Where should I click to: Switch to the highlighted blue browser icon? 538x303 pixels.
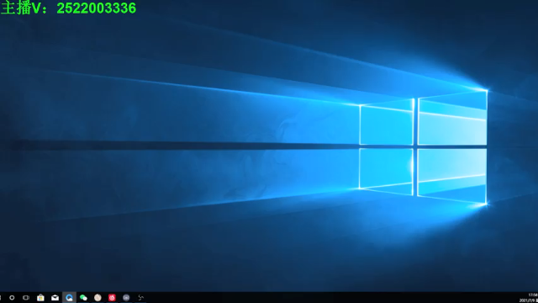[69, 297]
